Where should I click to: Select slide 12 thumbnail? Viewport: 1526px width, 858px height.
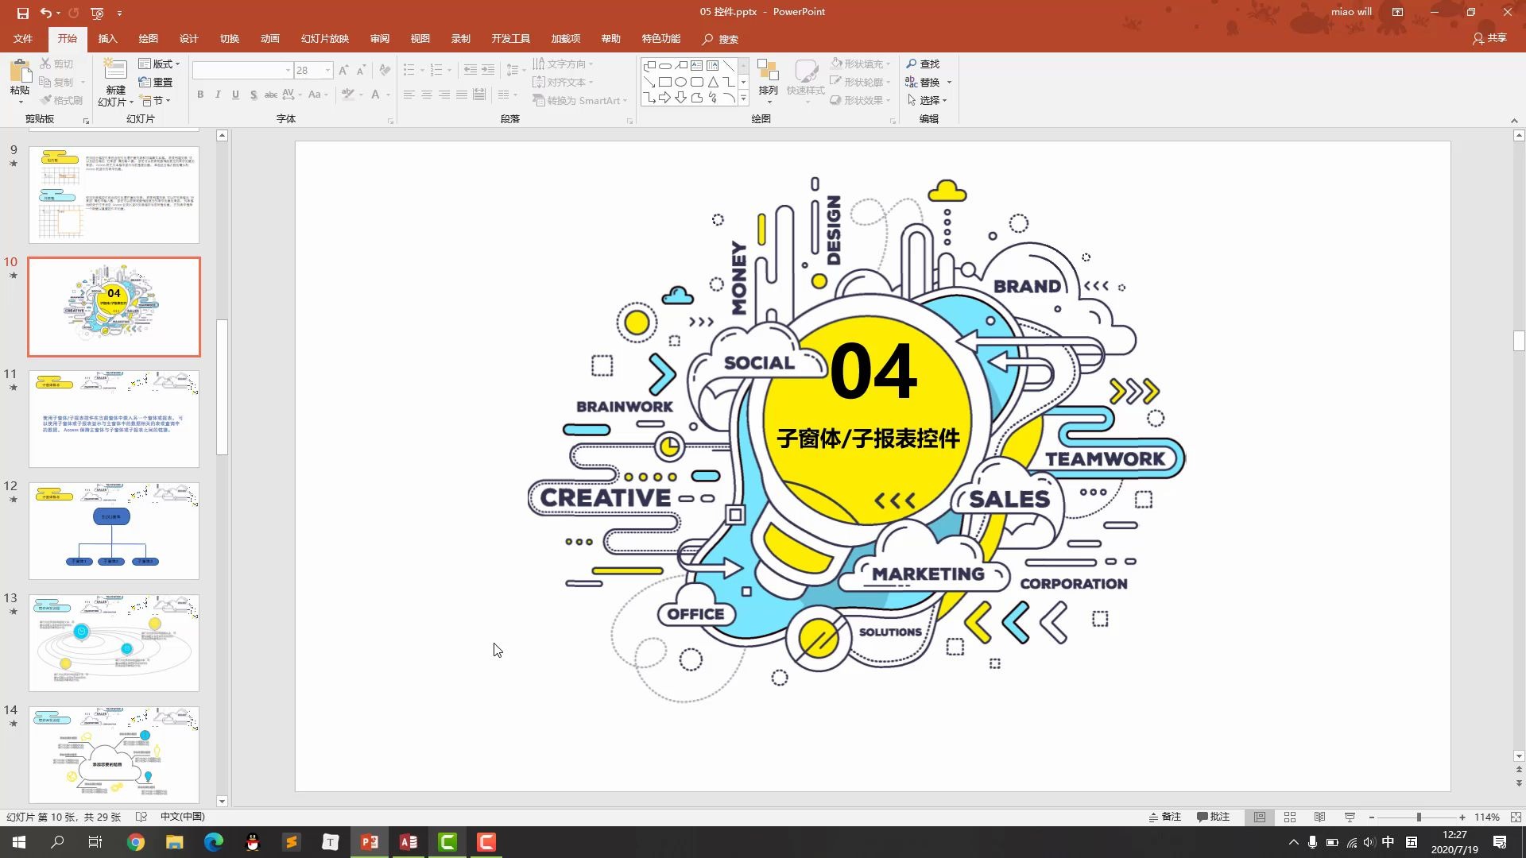pos(114,531)
